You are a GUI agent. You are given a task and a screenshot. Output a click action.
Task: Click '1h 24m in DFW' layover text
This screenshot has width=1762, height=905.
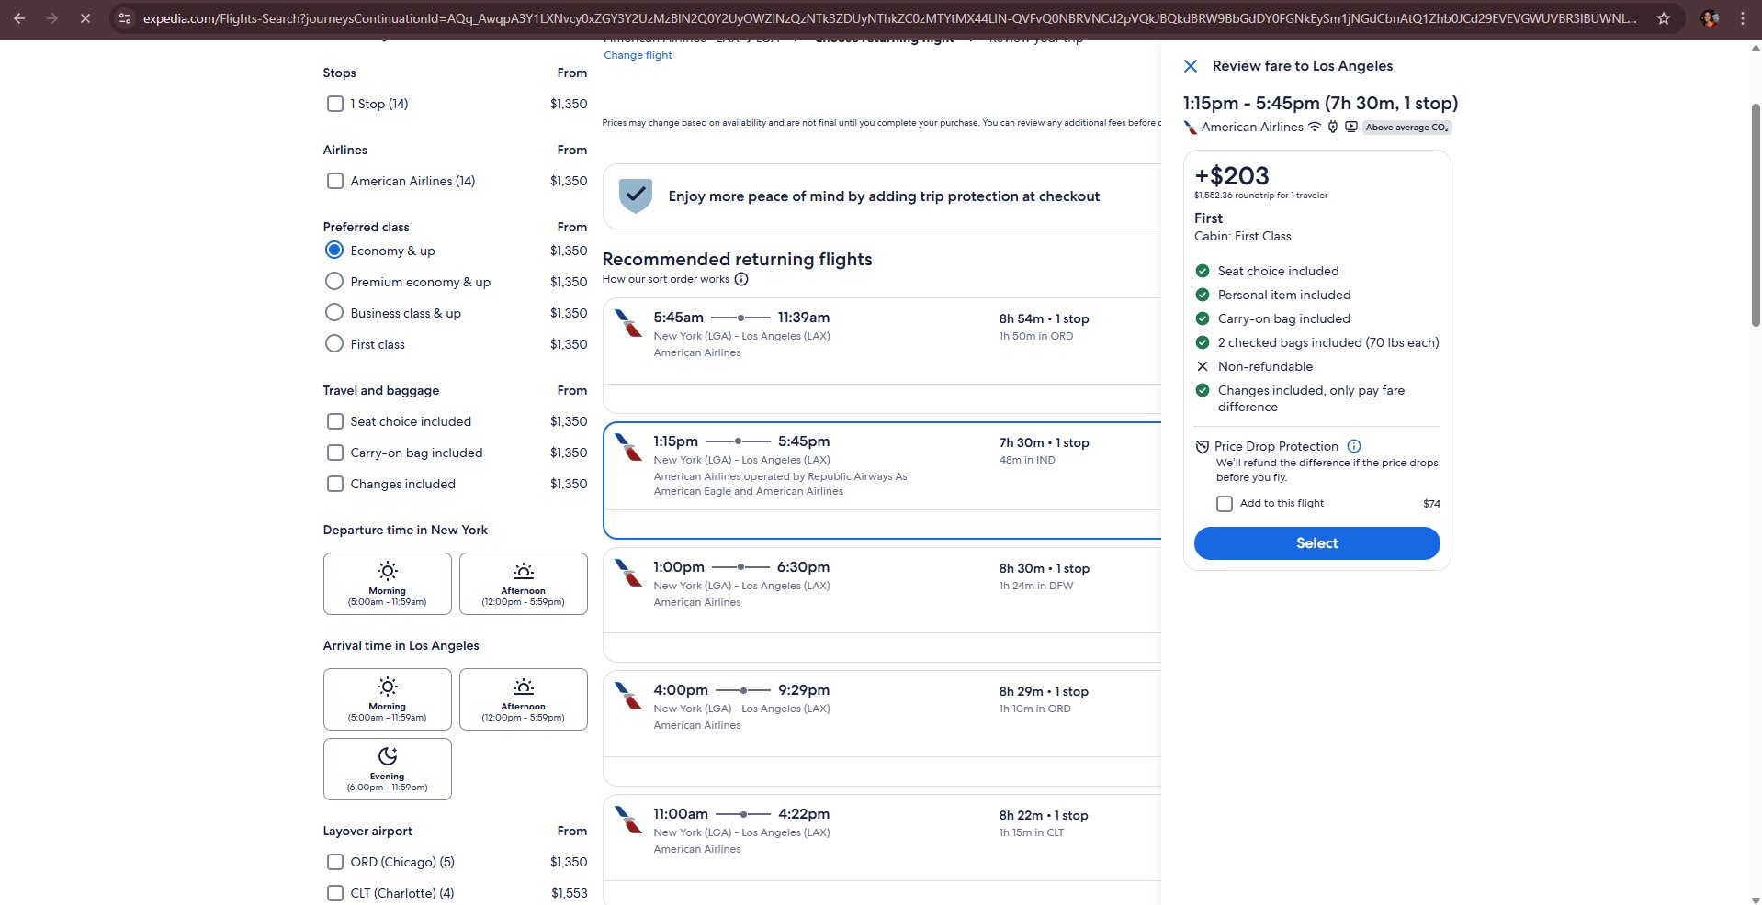[1036, 586]
